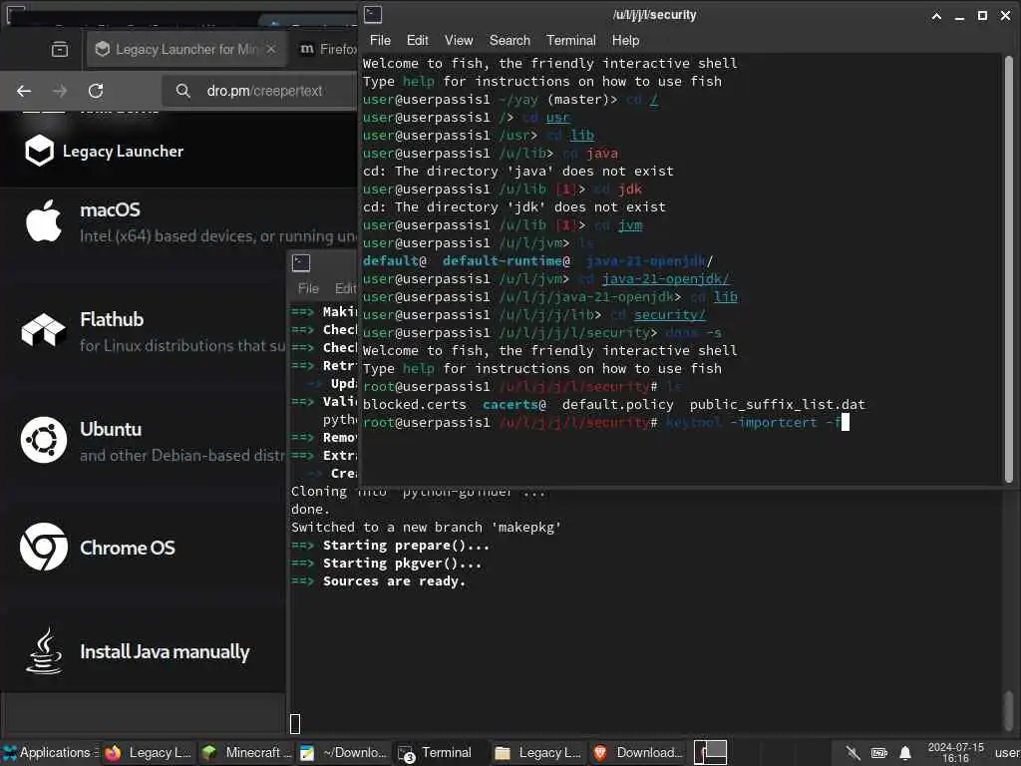Screen dimensions: 1021x766
Task: Switch to Legacy L... file manager taskbar window
Action: tap(537, 753)
